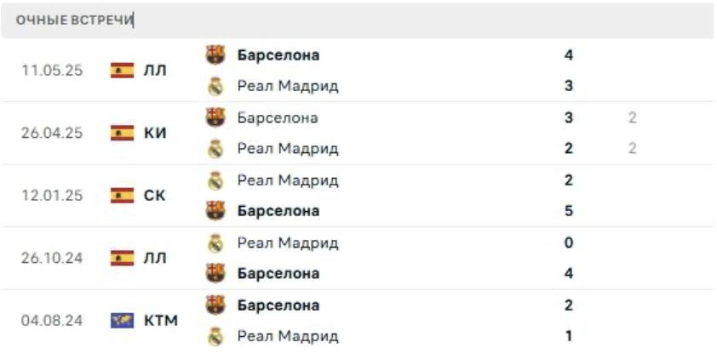Click Spain flag next to ЛЛ on 11.05.25
Screen dimensions: 717x354
(123, 71)
